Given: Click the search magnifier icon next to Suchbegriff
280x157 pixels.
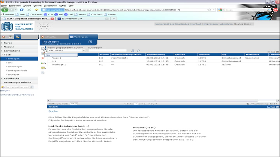Looking at the screenshot, I should 138,50.
